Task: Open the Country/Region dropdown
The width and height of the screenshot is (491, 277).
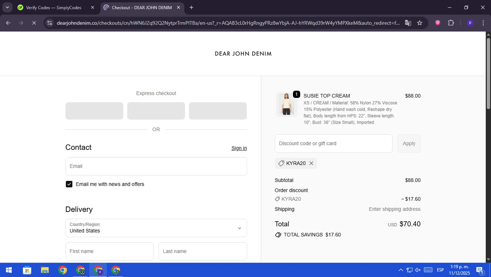Action: point(156,228)
